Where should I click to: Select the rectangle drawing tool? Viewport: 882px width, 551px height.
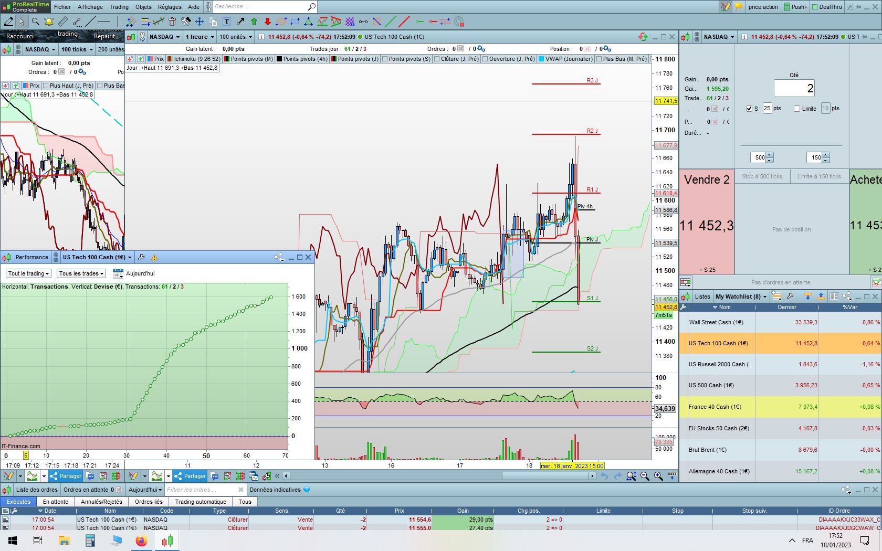295,22
